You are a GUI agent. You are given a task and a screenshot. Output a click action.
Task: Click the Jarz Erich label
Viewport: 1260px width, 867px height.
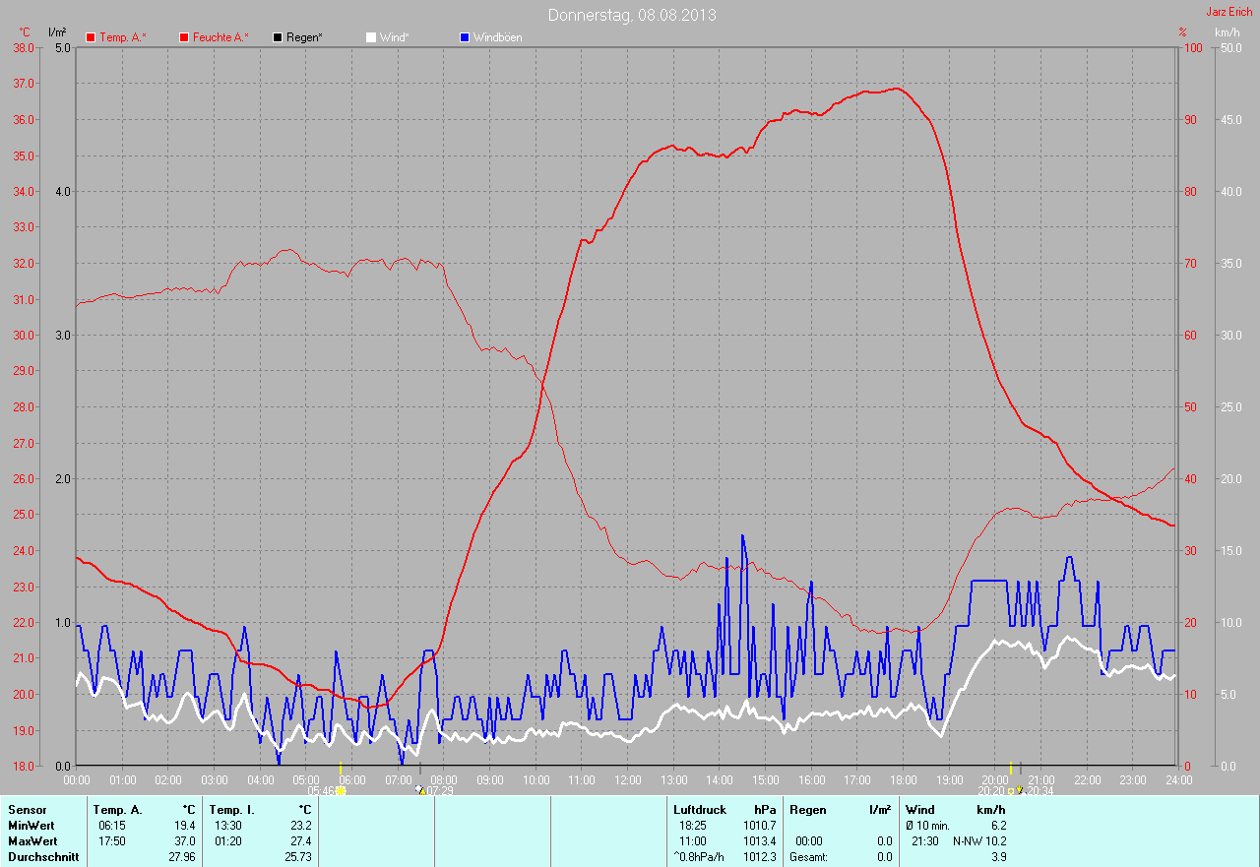1229,12
